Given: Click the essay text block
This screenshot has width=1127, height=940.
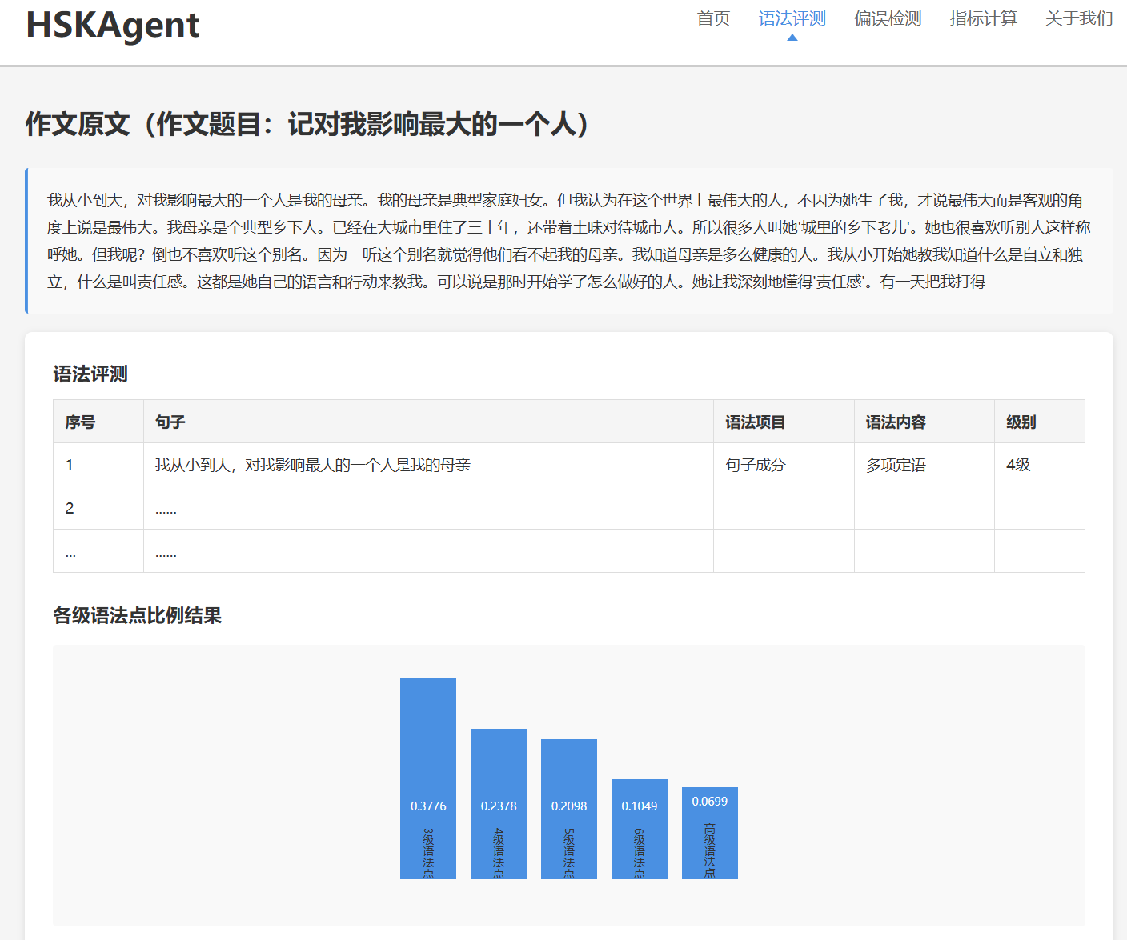Looking at the screenshot, I should click(568, 241).
